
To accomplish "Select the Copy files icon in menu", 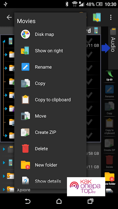I will click(26, 83).
